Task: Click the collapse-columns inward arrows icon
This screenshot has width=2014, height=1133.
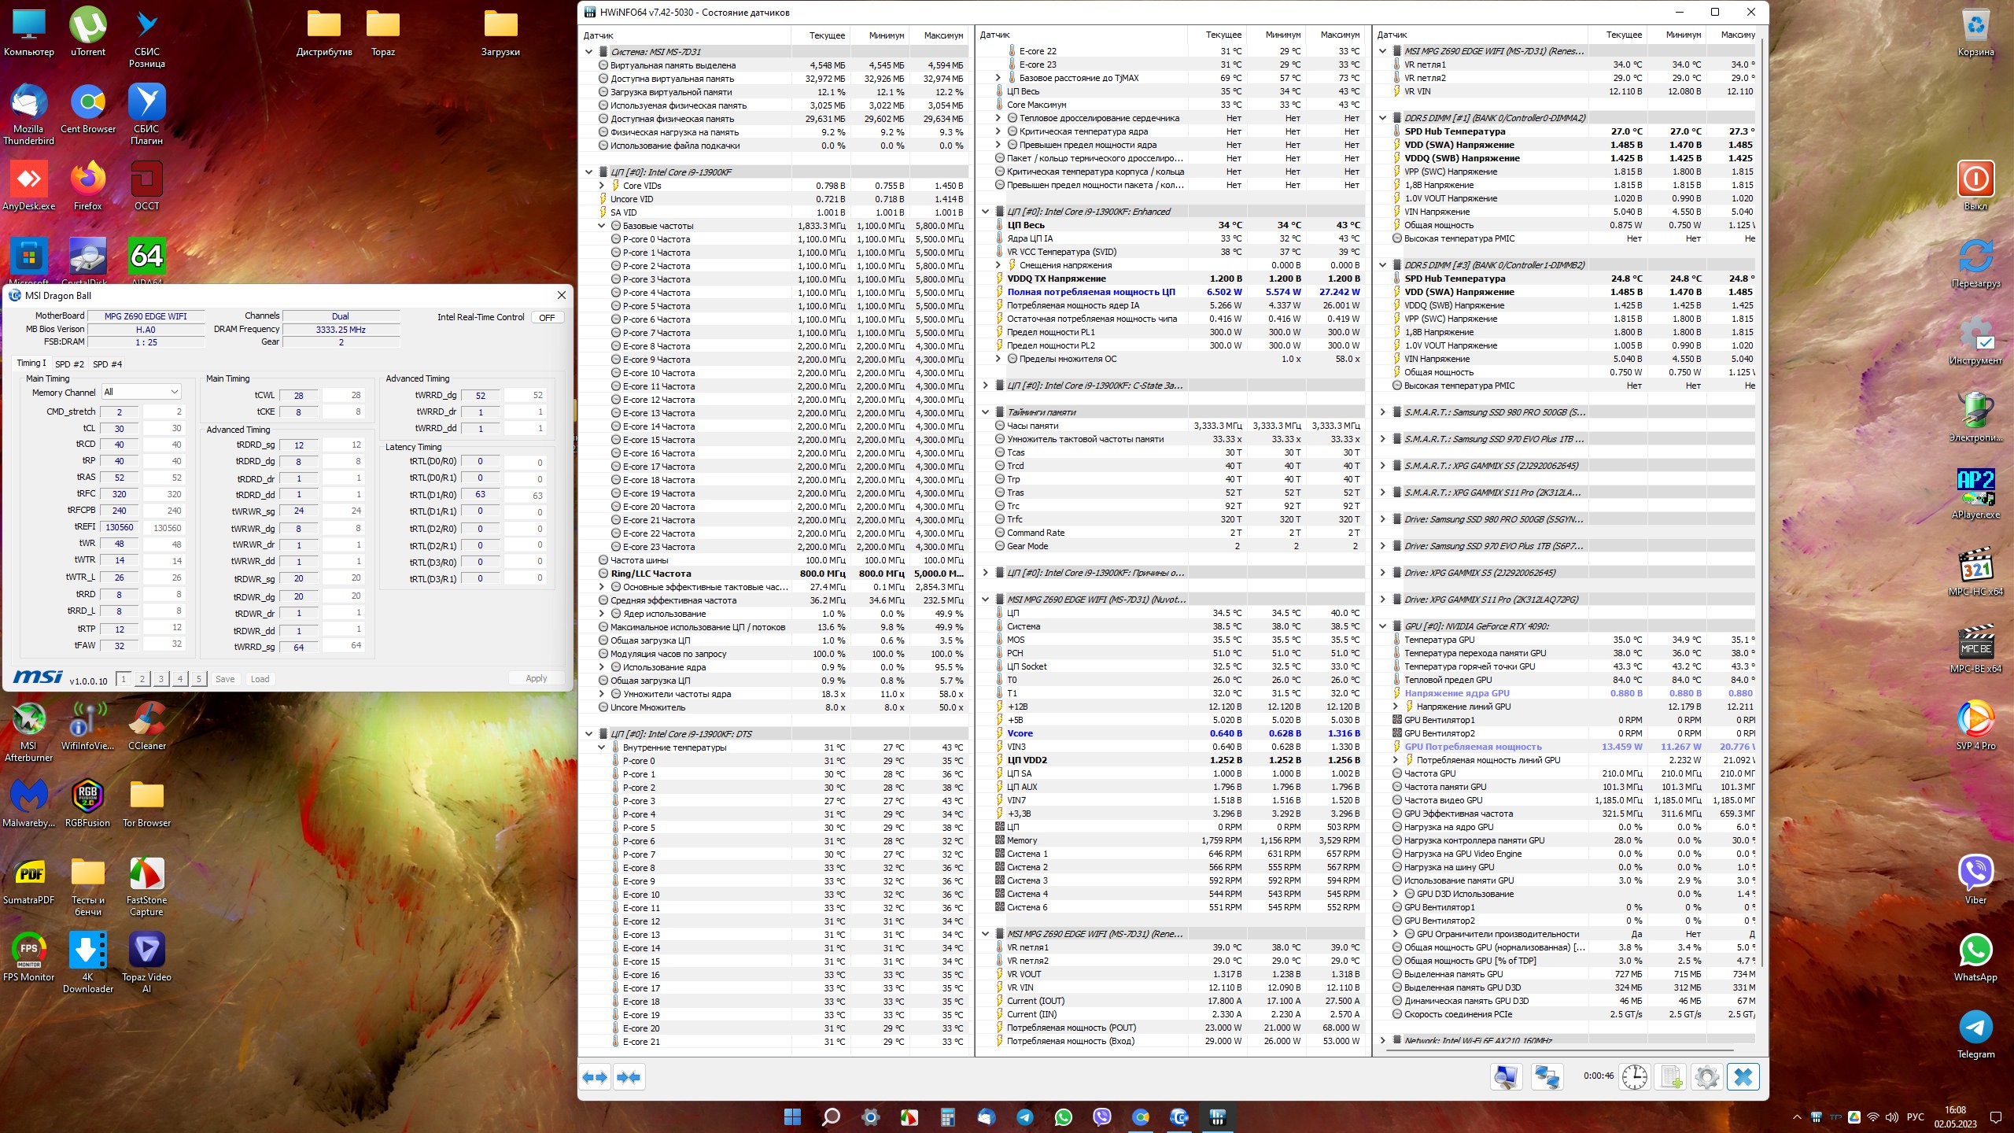Action: (x=629, y=1076)
